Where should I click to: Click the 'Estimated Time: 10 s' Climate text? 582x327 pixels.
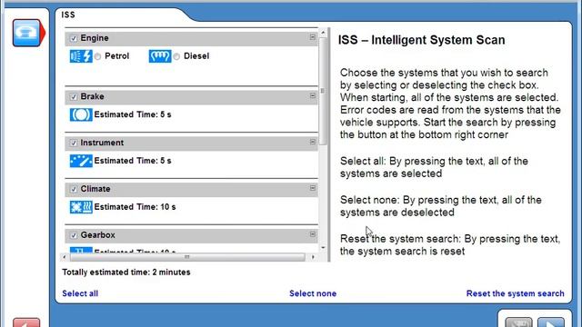coord(135,207)
